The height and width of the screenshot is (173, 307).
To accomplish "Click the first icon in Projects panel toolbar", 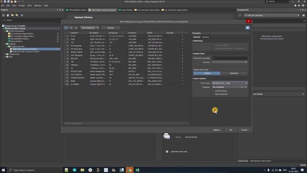I will click(3, 15).
